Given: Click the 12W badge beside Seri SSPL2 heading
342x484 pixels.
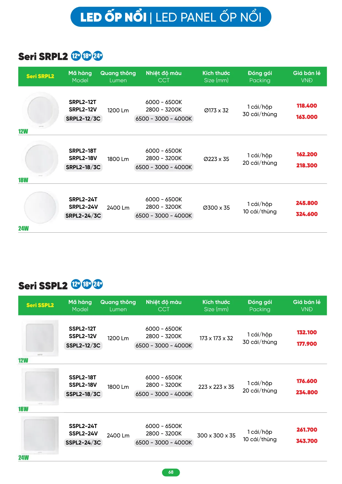Looking at the screenshot, I should [x=76, y=284].
